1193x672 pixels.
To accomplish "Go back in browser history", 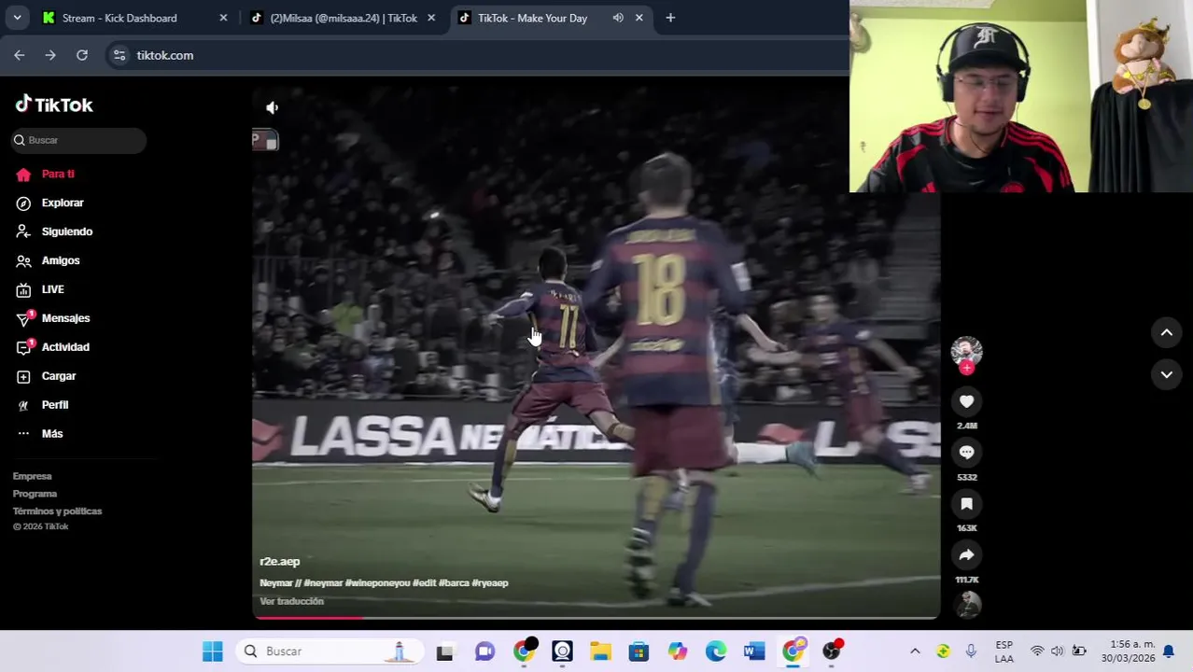I will [19, 55].
